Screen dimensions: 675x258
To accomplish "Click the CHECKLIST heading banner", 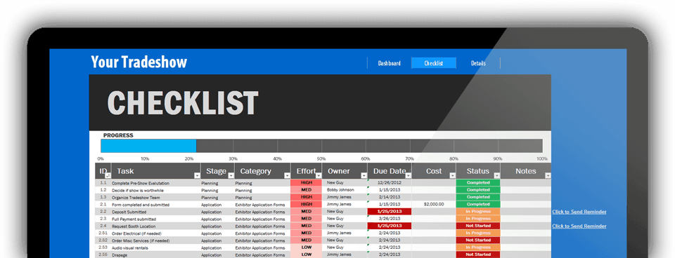I will coord(320,102).
